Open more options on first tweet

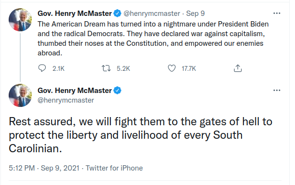[277, 13]
